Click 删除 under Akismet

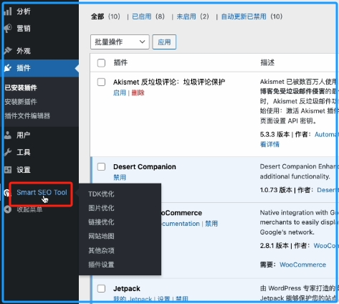pos(138,92)
